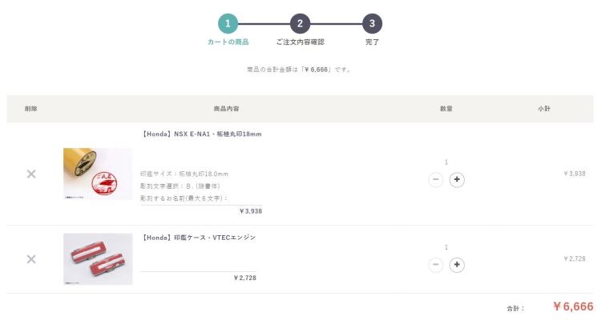601x320 pixels.
Task: Open the ご注文内容確認 step label
Action: tap(300, 42)
